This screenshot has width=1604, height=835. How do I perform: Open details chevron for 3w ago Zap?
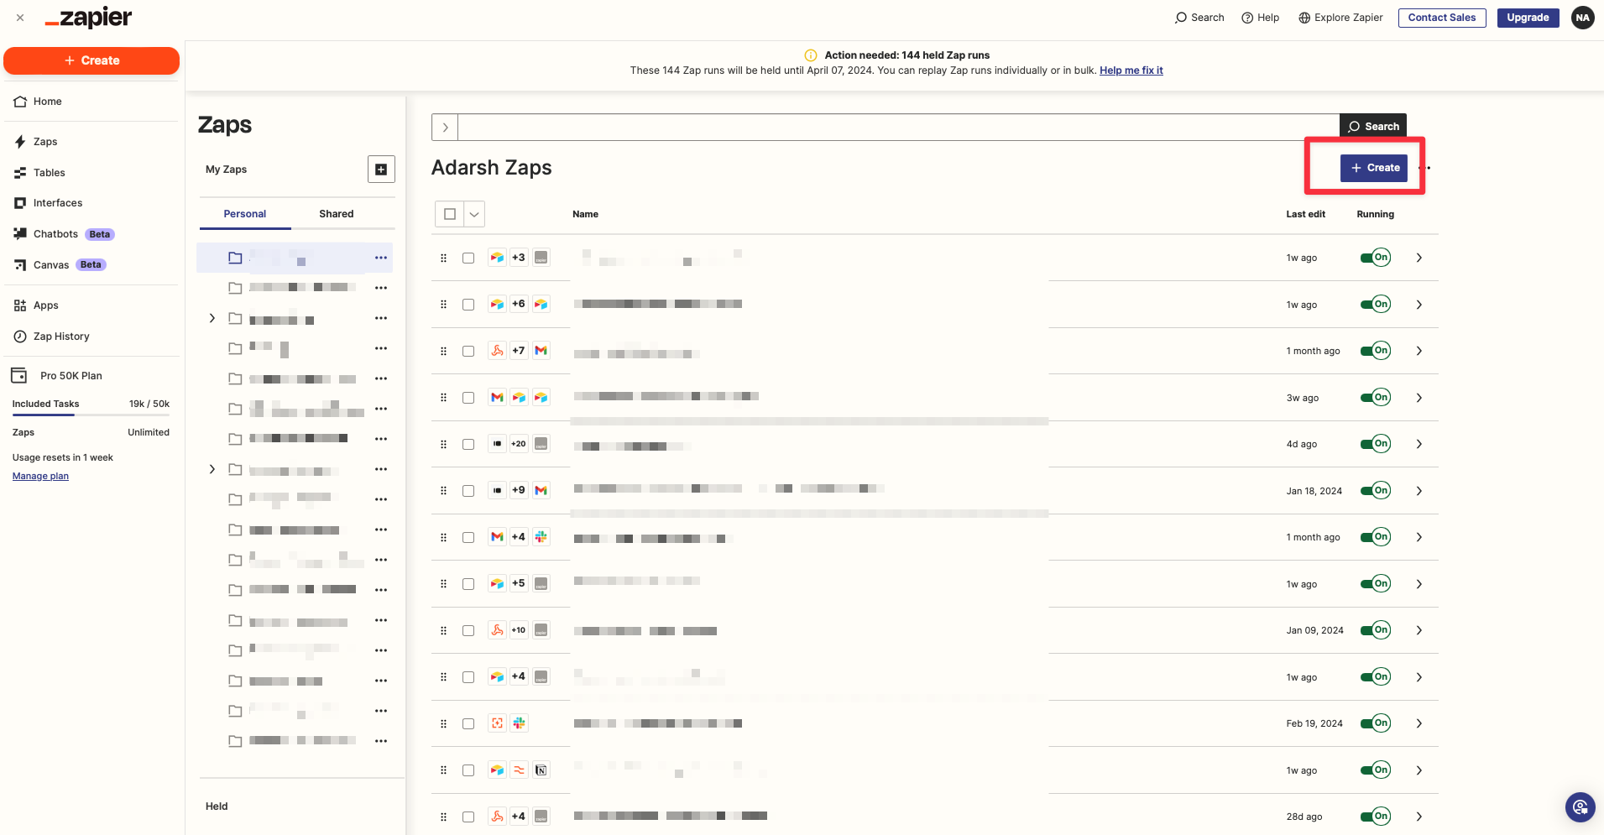[1419, 397]
